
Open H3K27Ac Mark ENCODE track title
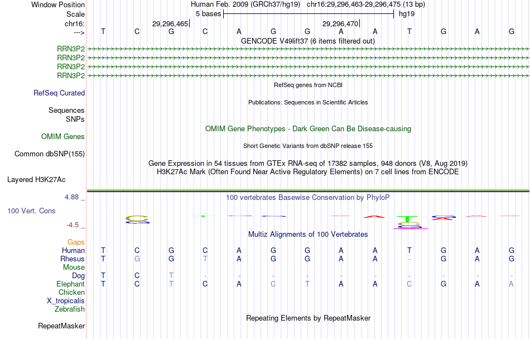pos(308,172)
